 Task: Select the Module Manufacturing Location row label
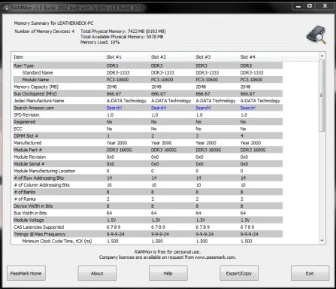(x=44, y=171)
